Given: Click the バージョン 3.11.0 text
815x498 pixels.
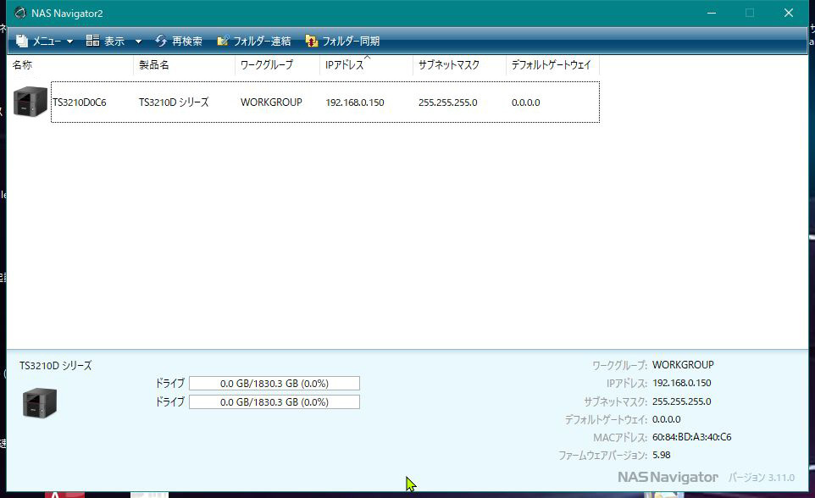Looking at the screenshot, I should tap(762, 478).
